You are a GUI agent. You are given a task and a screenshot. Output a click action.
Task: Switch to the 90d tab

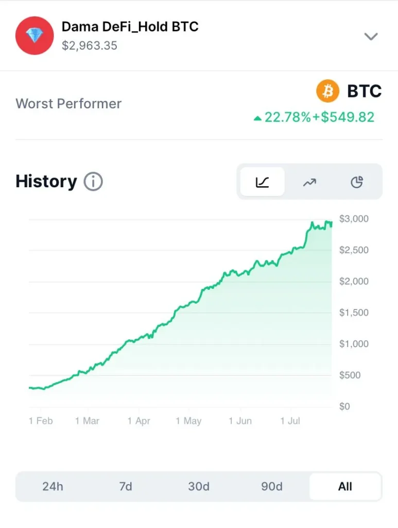[272, 486]
